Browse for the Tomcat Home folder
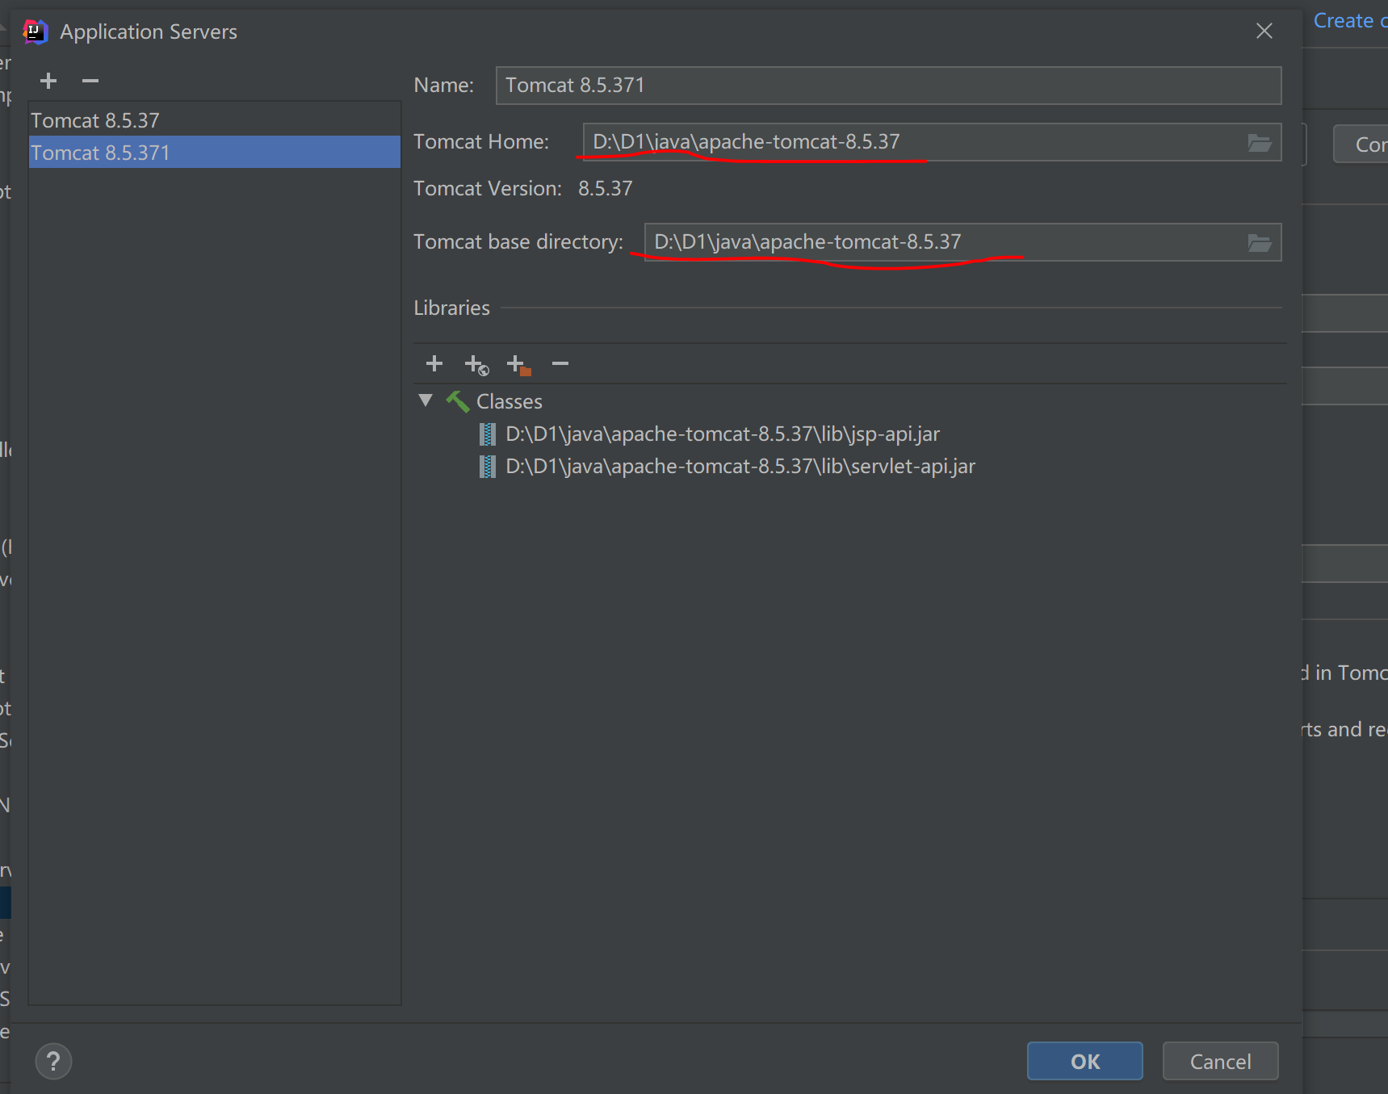Screen dimensions: 1388x1094 [x=1259, y=143]
